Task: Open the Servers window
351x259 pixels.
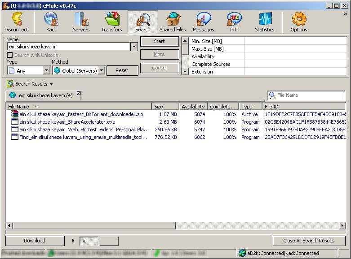Action: coord(81,22)
